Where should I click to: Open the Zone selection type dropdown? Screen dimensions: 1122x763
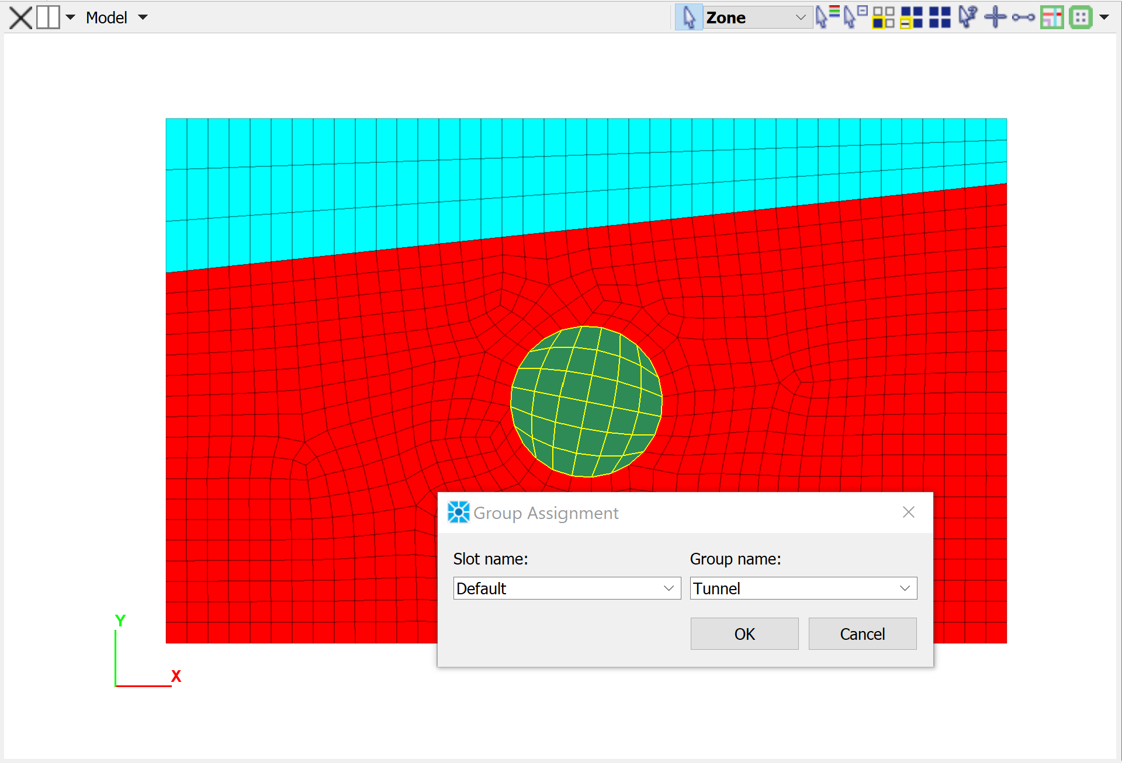(801, 18)
